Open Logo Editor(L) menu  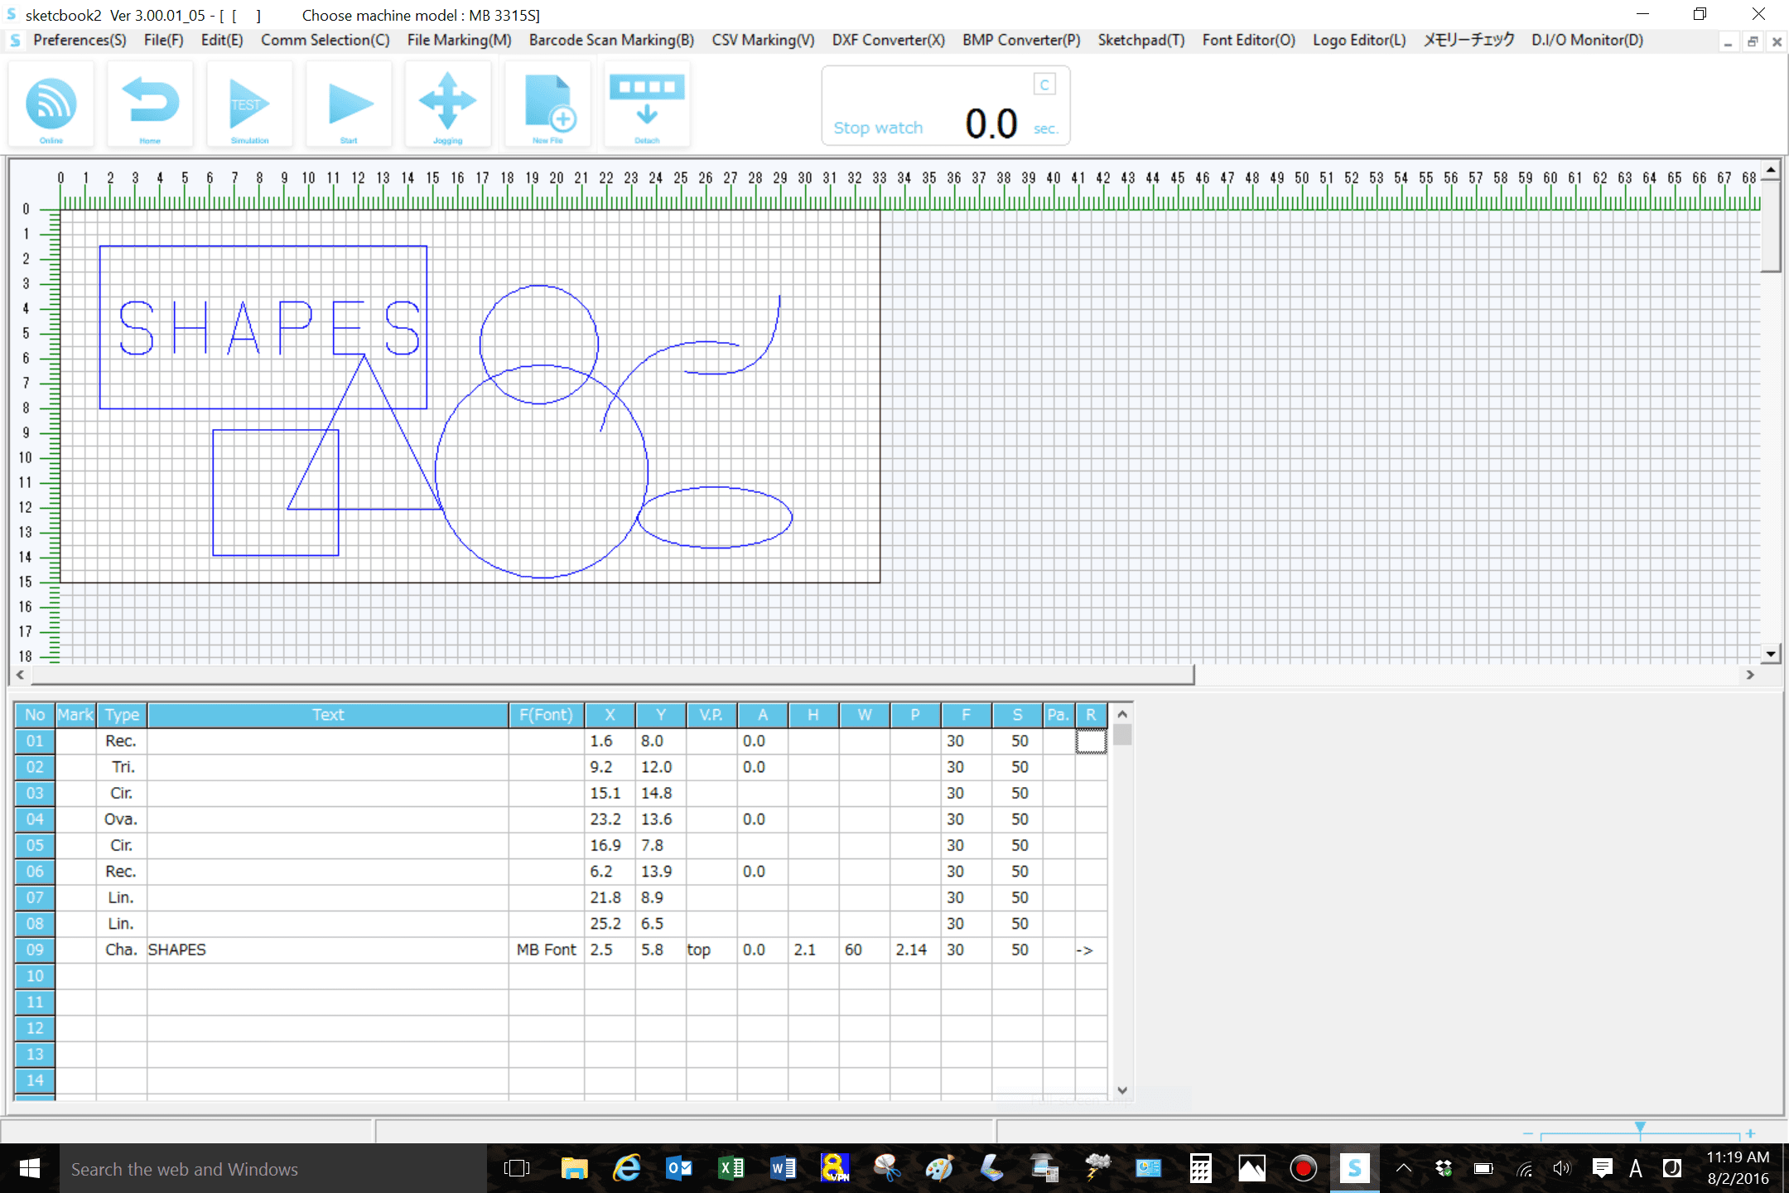coord(1359,40)
